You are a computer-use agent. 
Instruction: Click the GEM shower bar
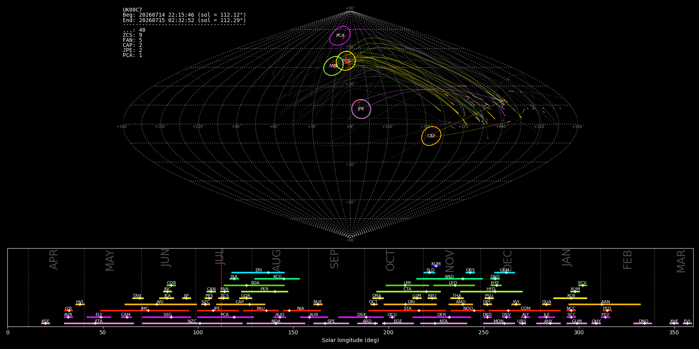[x=504, y=273]
